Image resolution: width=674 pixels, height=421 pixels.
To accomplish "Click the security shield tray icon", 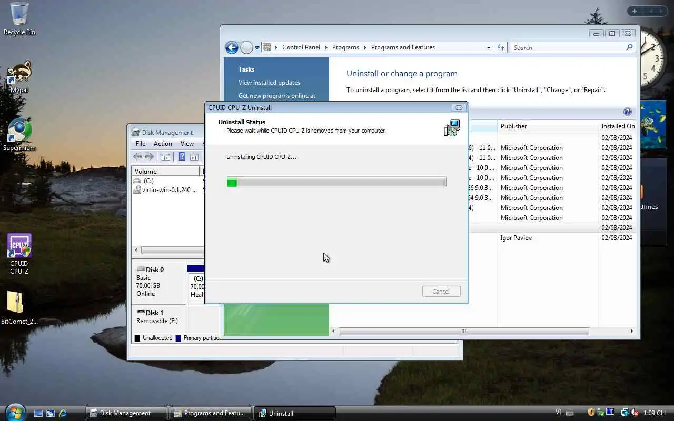I will point(591,413).
